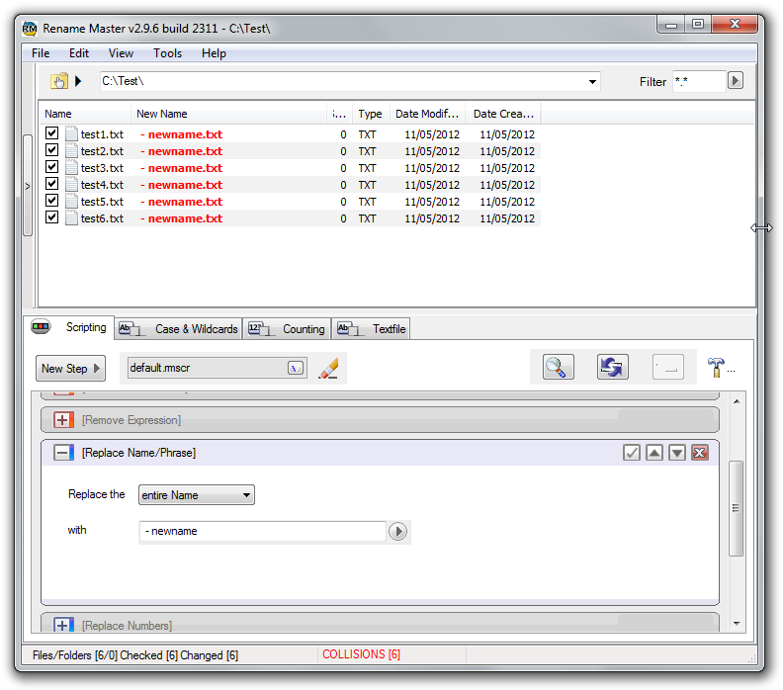The image size is (783, 690).
Task: Sort by Date Modified column header
Action: 427,114
